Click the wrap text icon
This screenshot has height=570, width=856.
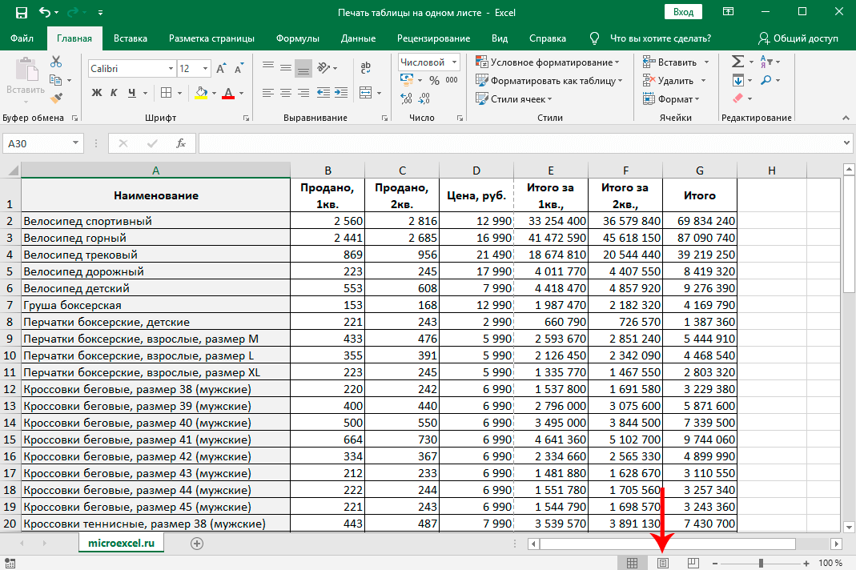(366, 69)
